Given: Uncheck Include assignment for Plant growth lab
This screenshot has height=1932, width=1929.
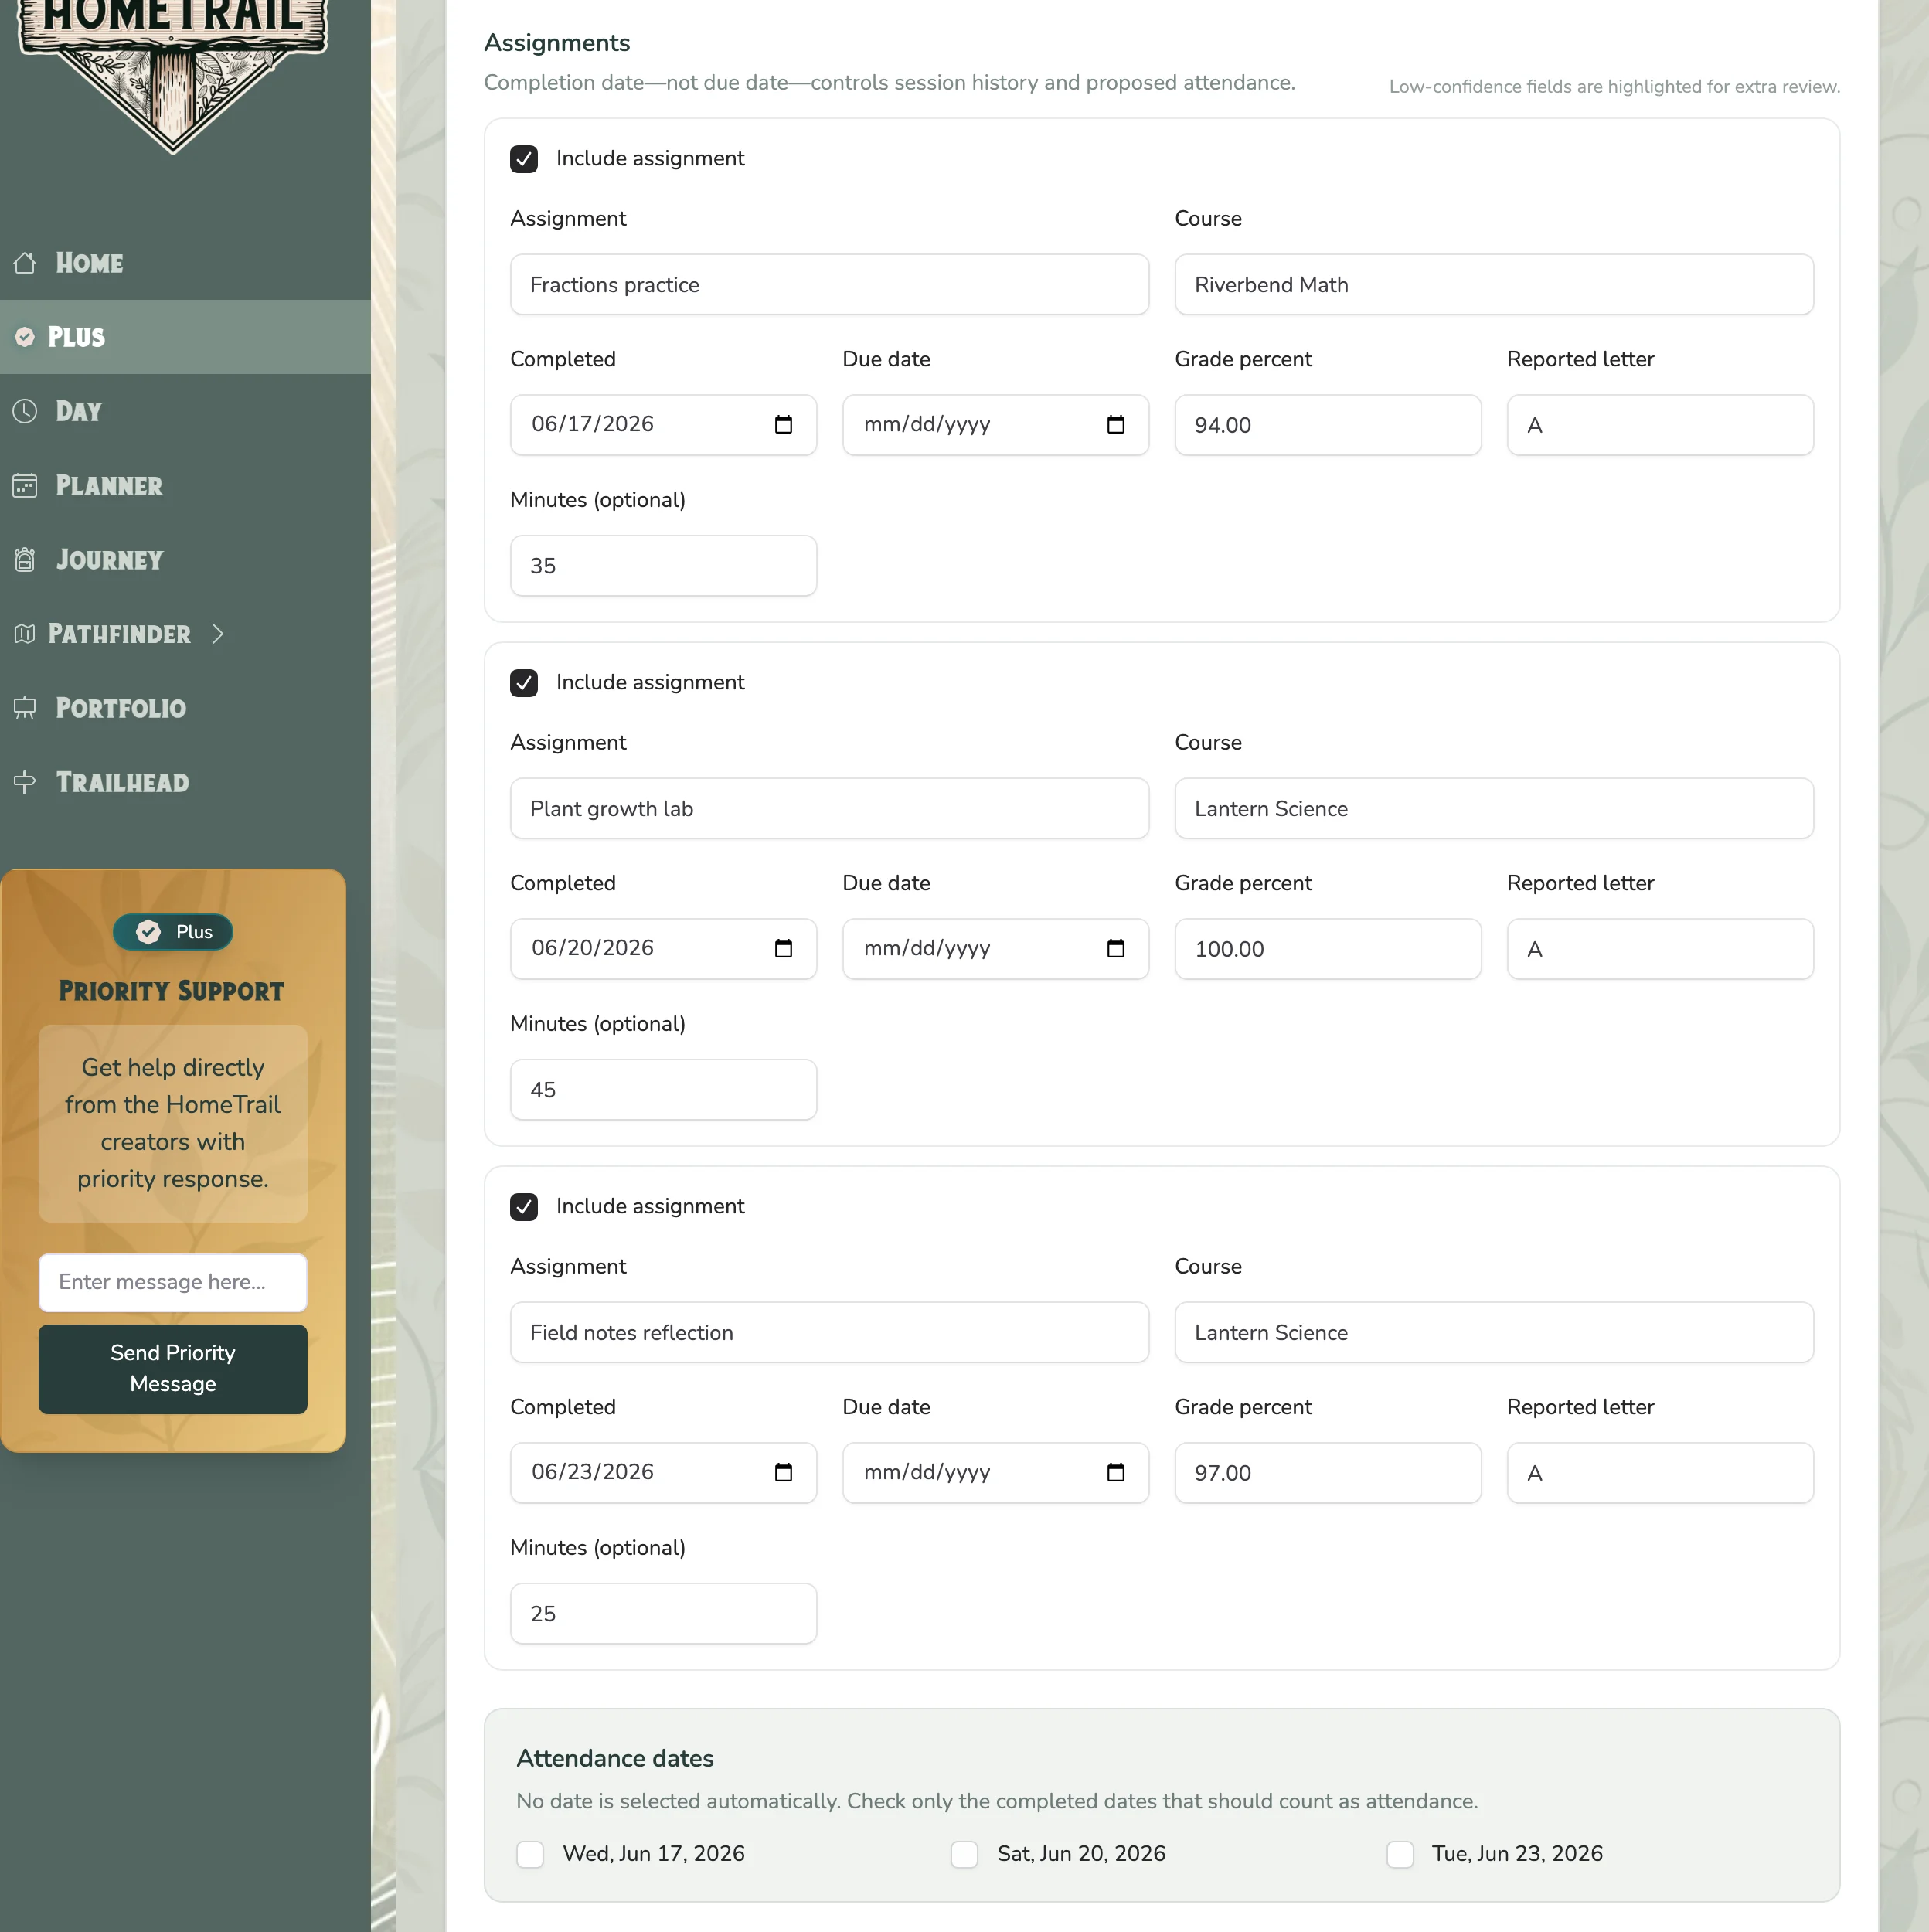Looking at the screenshot, I should [x=524, y=683].
